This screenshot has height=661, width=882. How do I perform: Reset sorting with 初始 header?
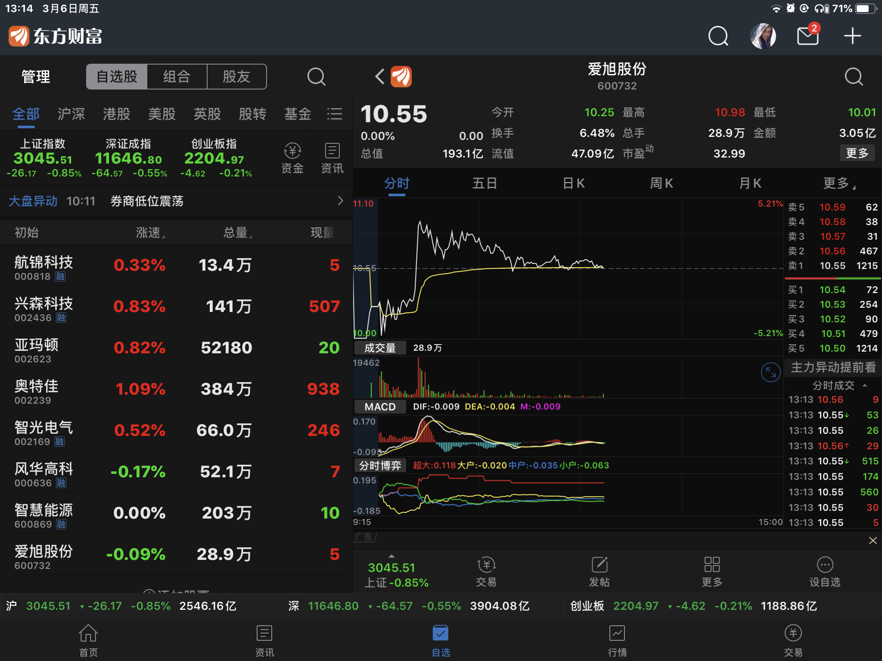pyautogui.click(x=27, y=232)
